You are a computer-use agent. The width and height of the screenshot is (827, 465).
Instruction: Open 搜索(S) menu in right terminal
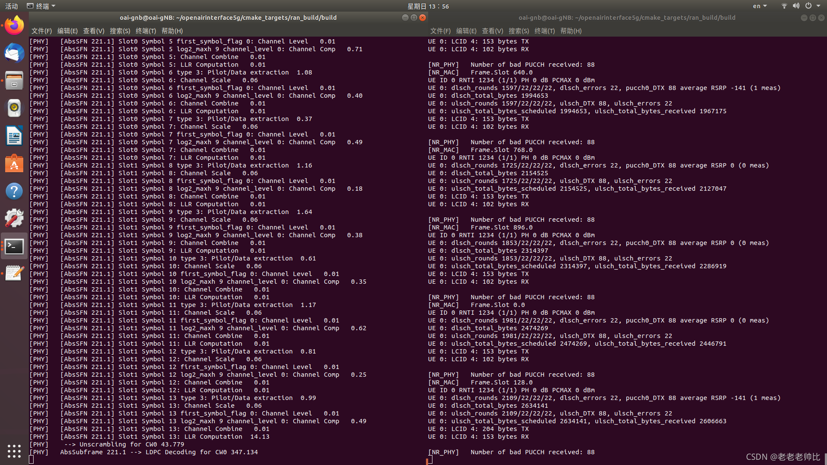click(519, 31)
